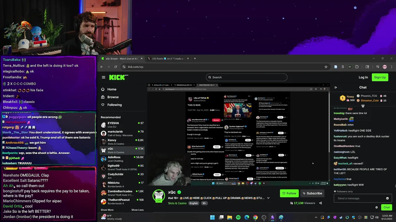
Task: Open the Windows Start menu
Action: (x=213, y=217)
